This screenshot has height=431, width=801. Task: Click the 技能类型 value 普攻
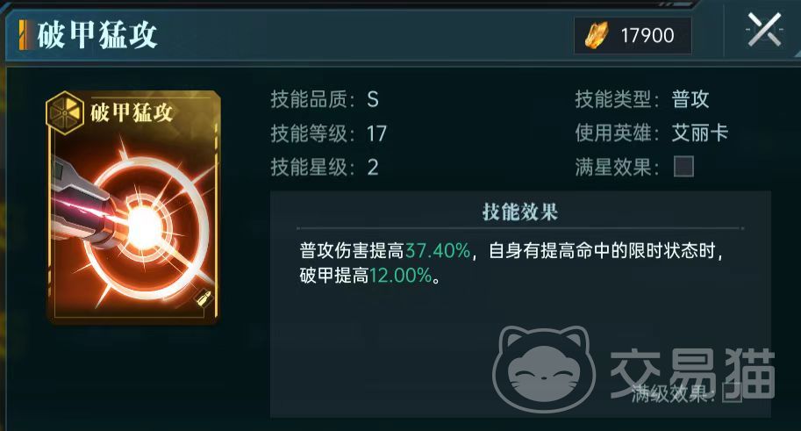coord(690,99)
